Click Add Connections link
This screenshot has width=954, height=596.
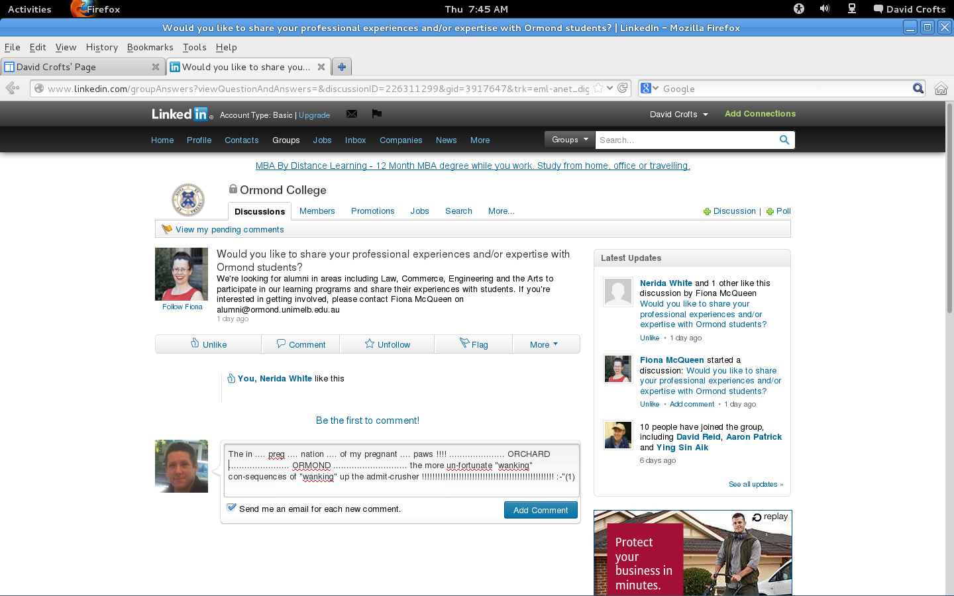(x=760, y=114)
